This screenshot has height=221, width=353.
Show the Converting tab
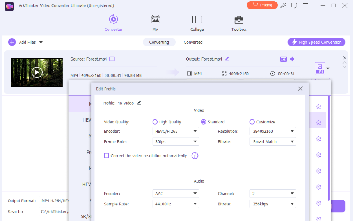pyautogui.click(x=159, y=42)
